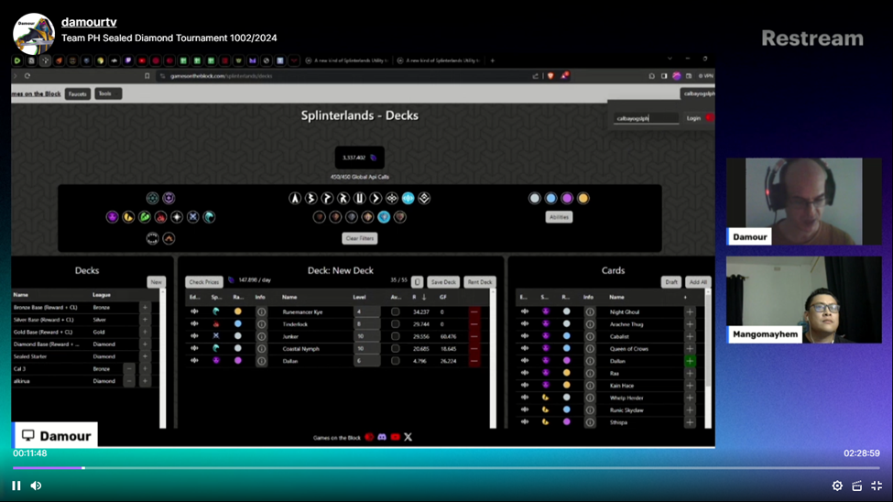This screenshot has width=893, height=502.
Task: Delete Cal 3 deck with minus
Action: [129, 368]
